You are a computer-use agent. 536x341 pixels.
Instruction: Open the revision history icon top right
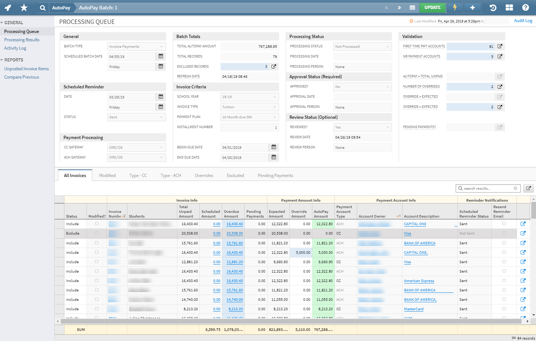493,7
